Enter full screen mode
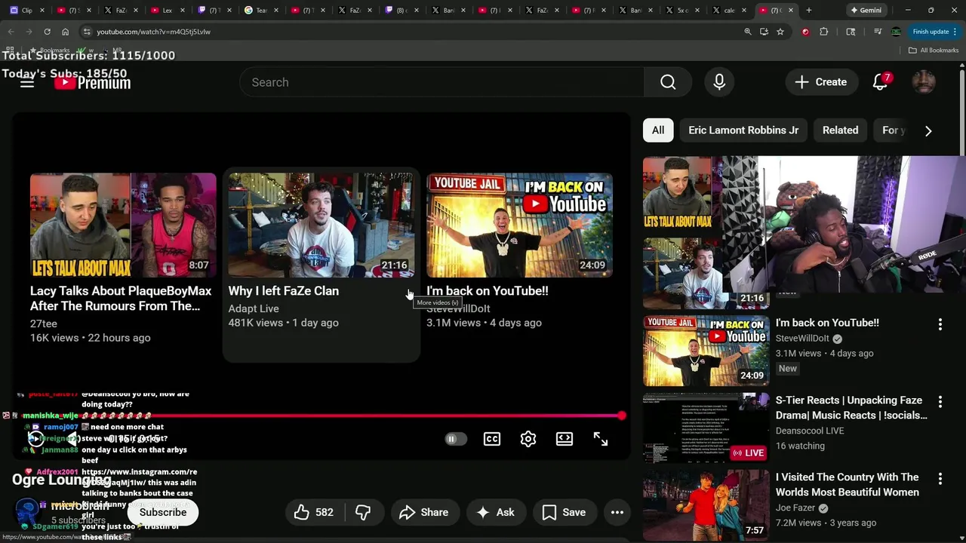Viewport: 966px width, 543px height. coord(601,439)
